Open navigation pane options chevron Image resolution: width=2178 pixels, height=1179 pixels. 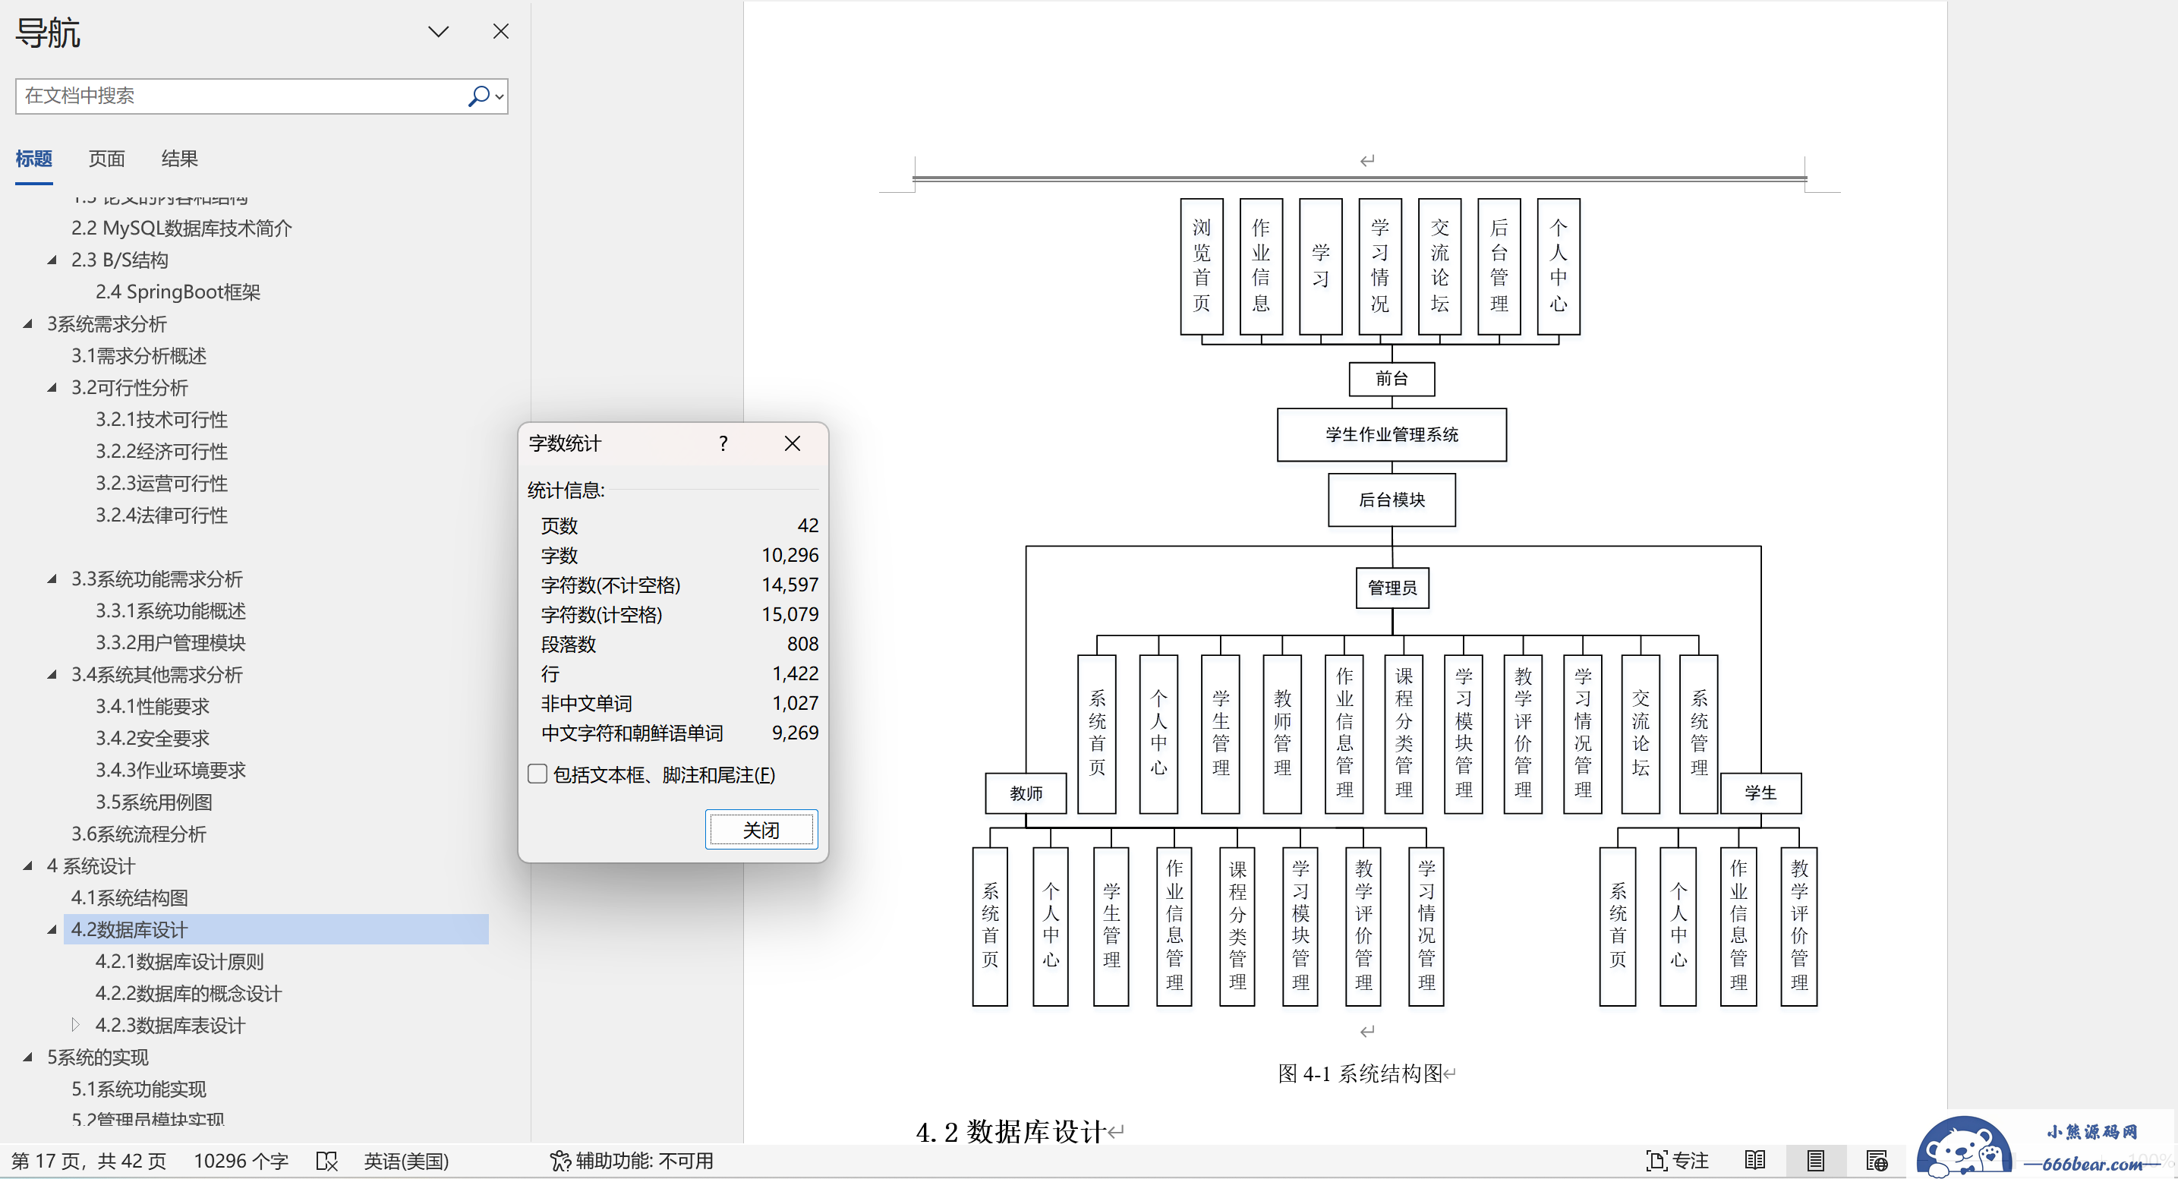point(438,32)
